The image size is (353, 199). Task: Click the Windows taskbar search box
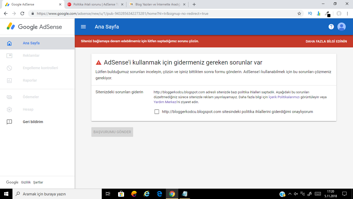point(57,194)
